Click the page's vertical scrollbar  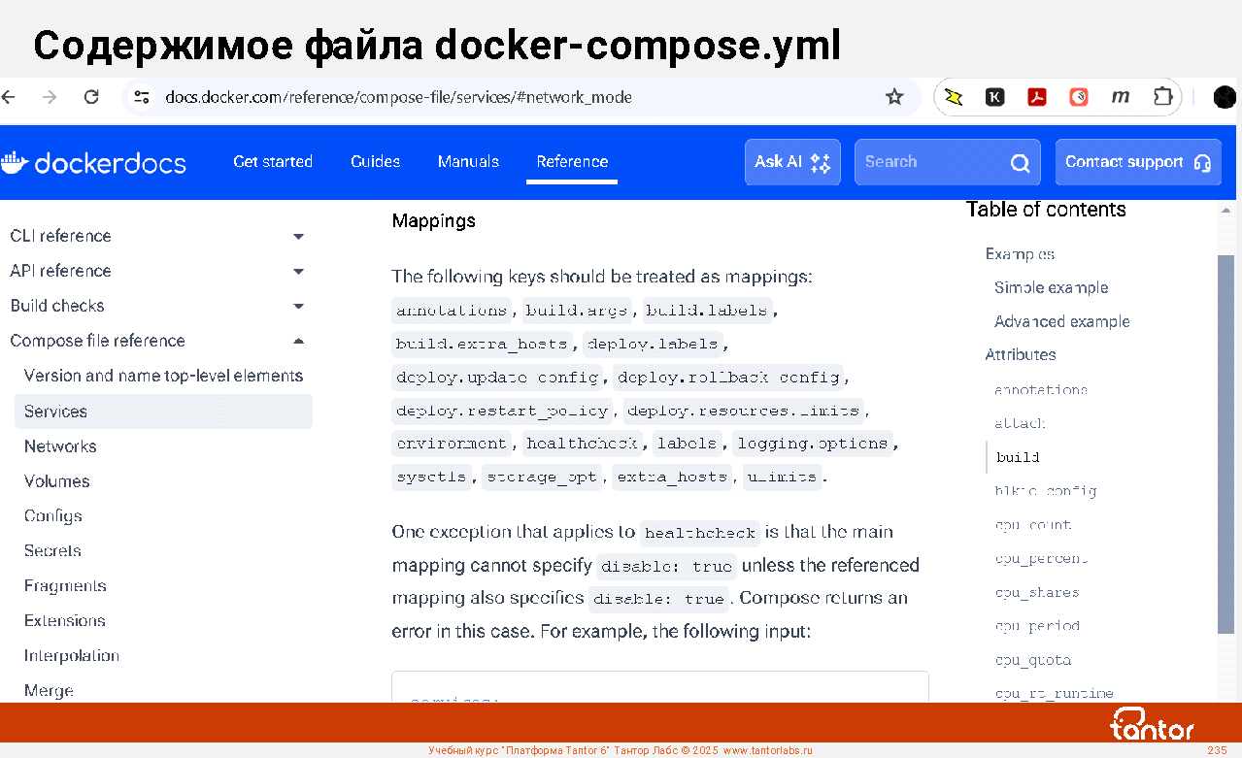pyautogui.click(x=1226, y=437)
